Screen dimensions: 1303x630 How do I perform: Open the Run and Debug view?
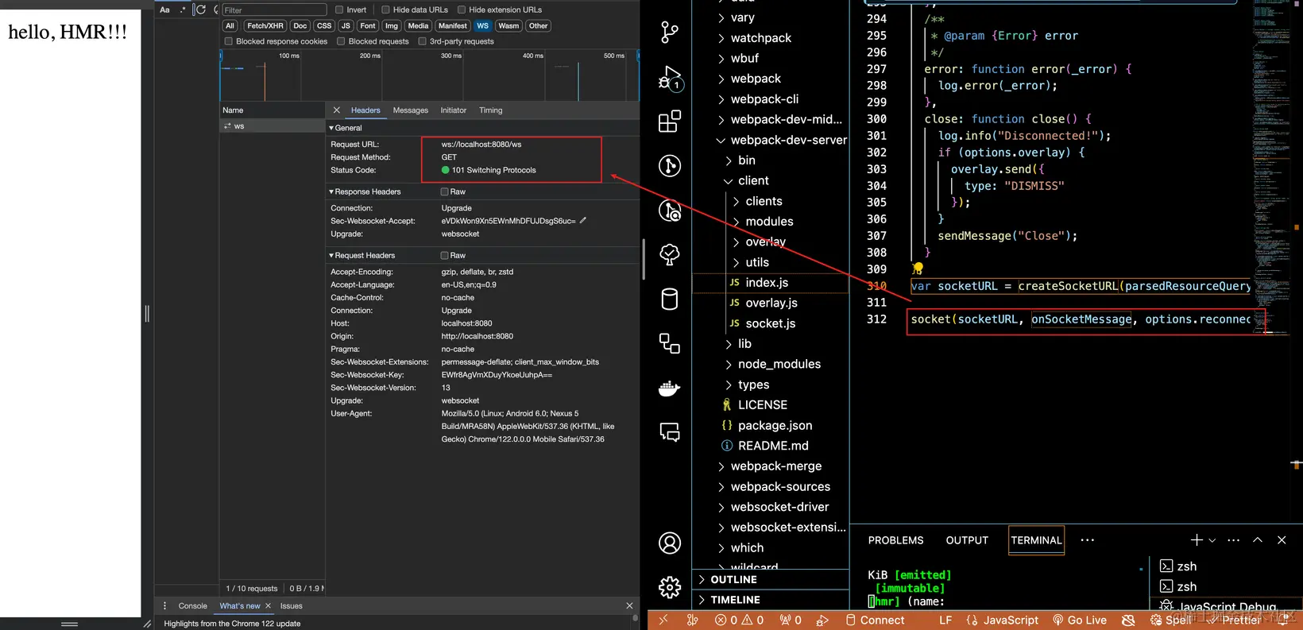coord(670,78)
